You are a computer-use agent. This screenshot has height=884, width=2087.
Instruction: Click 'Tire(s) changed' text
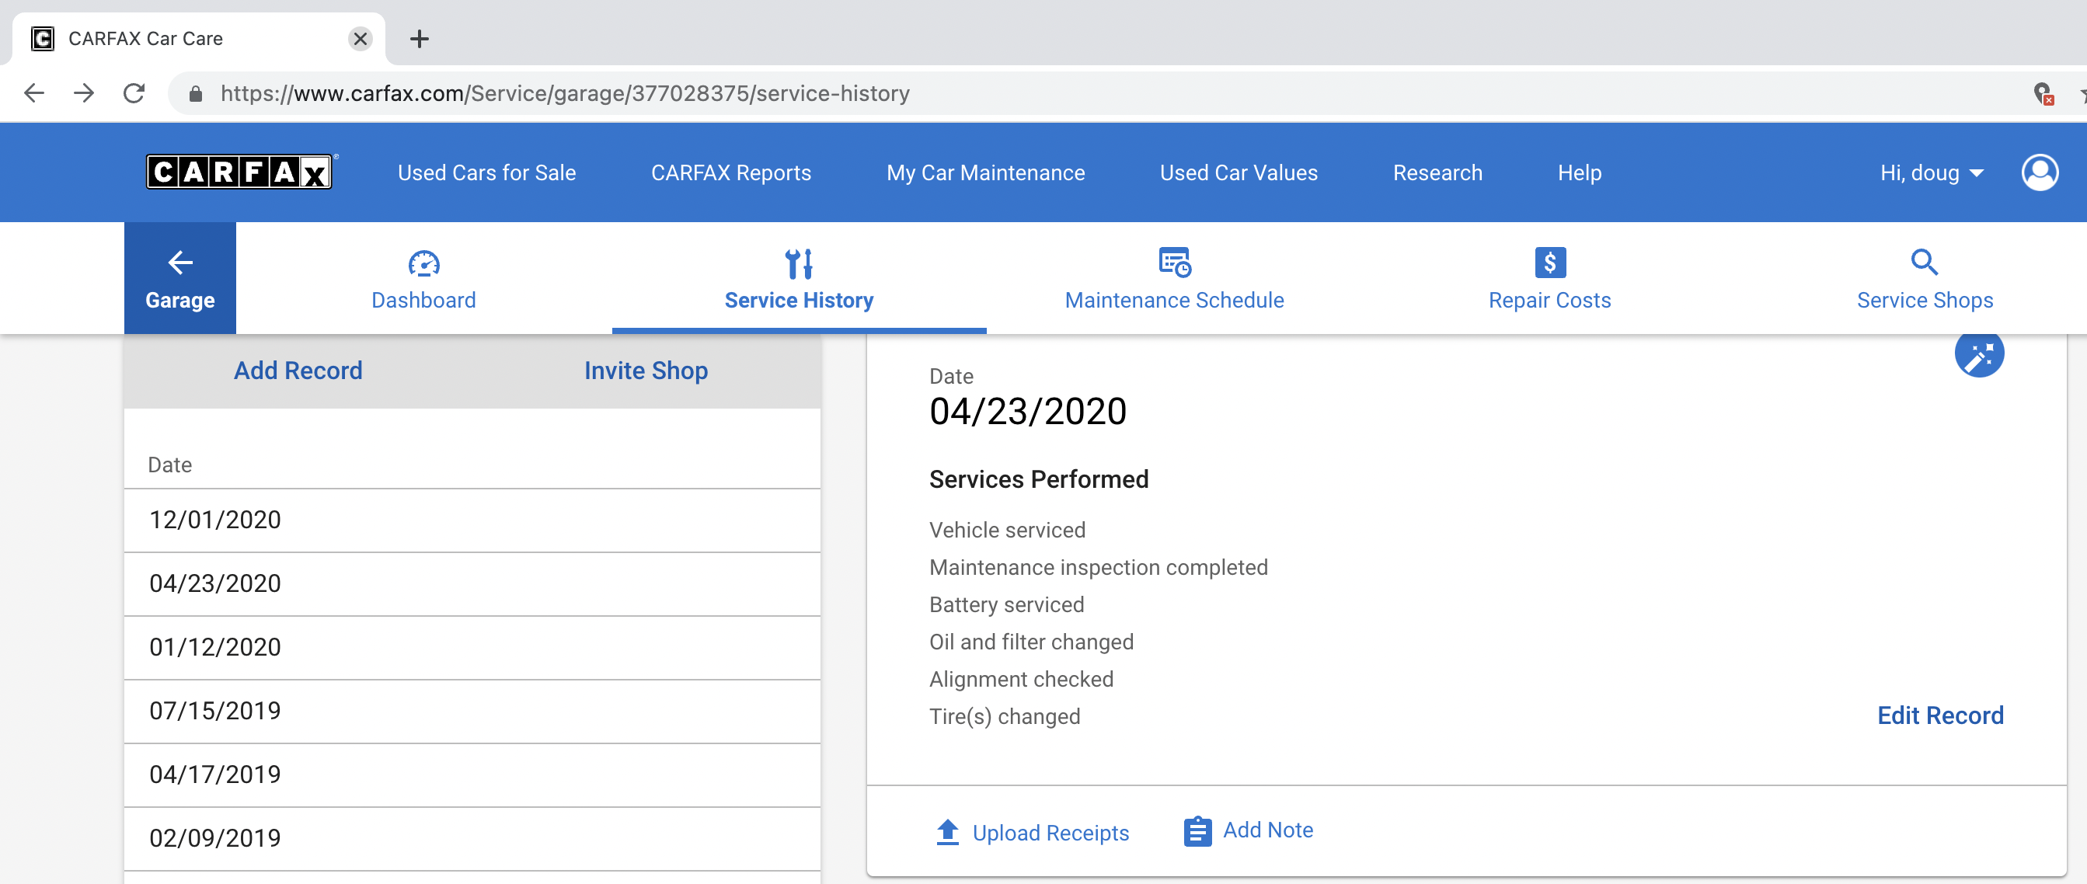[x=1004, y=715]
